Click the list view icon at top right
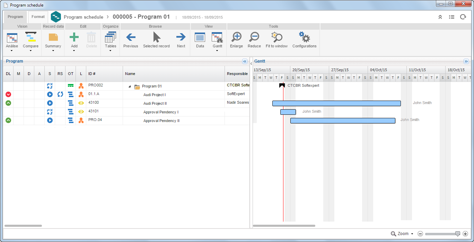 [451, 17]
